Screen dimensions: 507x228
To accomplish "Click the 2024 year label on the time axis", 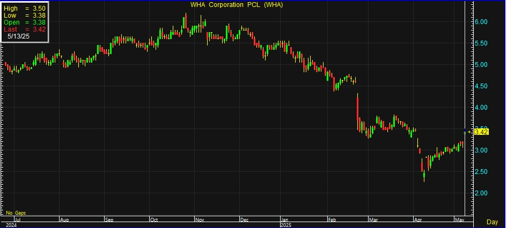I will [x=11, y=225].
